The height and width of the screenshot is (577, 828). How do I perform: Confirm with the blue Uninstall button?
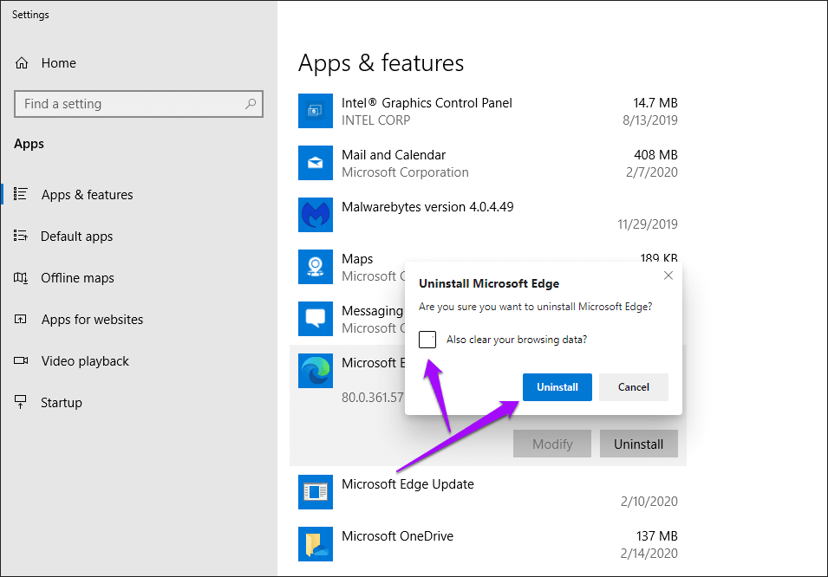pyautogui.click(x=557, y=387)
